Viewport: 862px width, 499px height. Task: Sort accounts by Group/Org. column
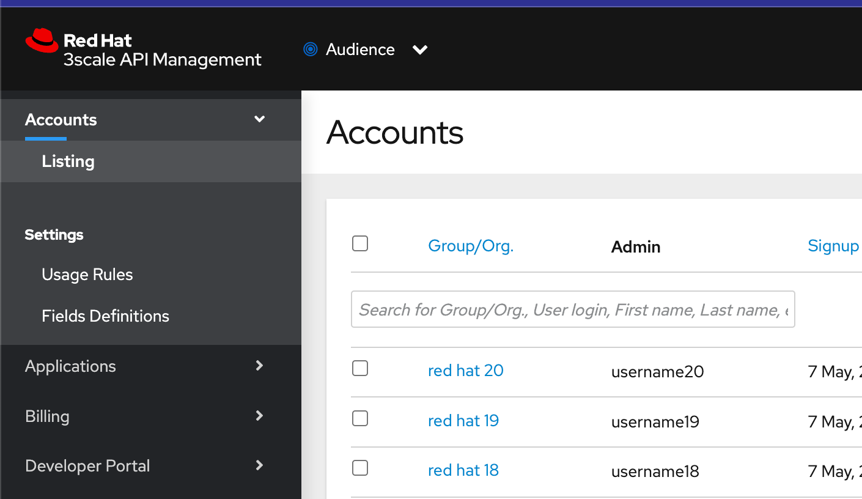pyautogui.click(x=470, y=246)
